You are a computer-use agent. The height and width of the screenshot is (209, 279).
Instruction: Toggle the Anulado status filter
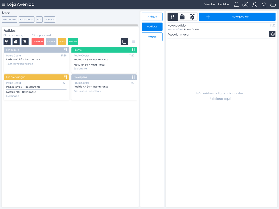coord(38,42)
